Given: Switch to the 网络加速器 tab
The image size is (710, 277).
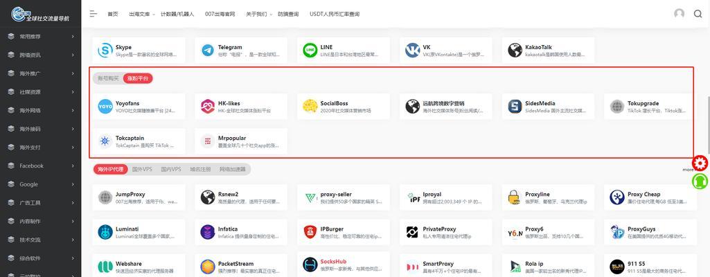Looking at the screenshot, I should [232, 169].
